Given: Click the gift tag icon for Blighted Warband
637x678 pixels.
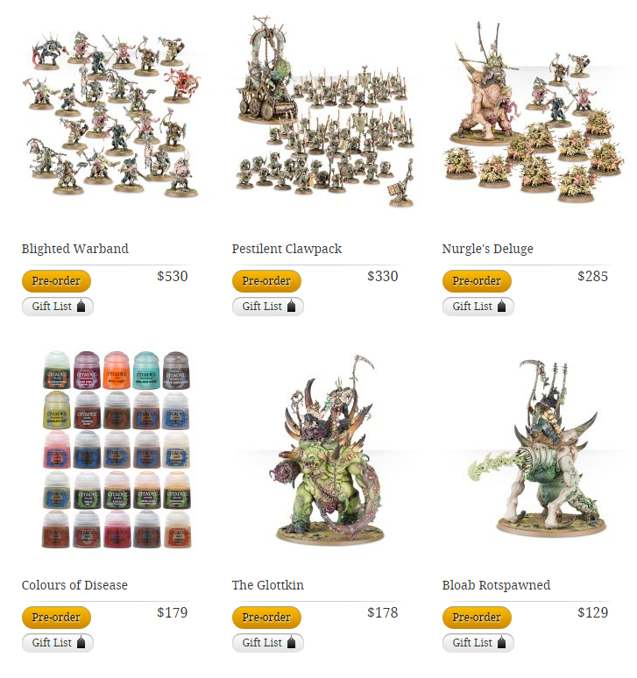Looking at the screenshot, I should (81, 306).
